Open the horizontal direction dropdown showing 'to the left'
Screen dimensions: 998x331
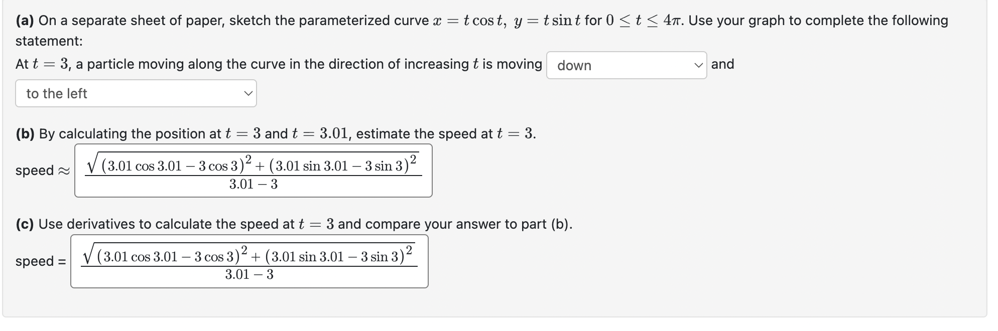136,93
